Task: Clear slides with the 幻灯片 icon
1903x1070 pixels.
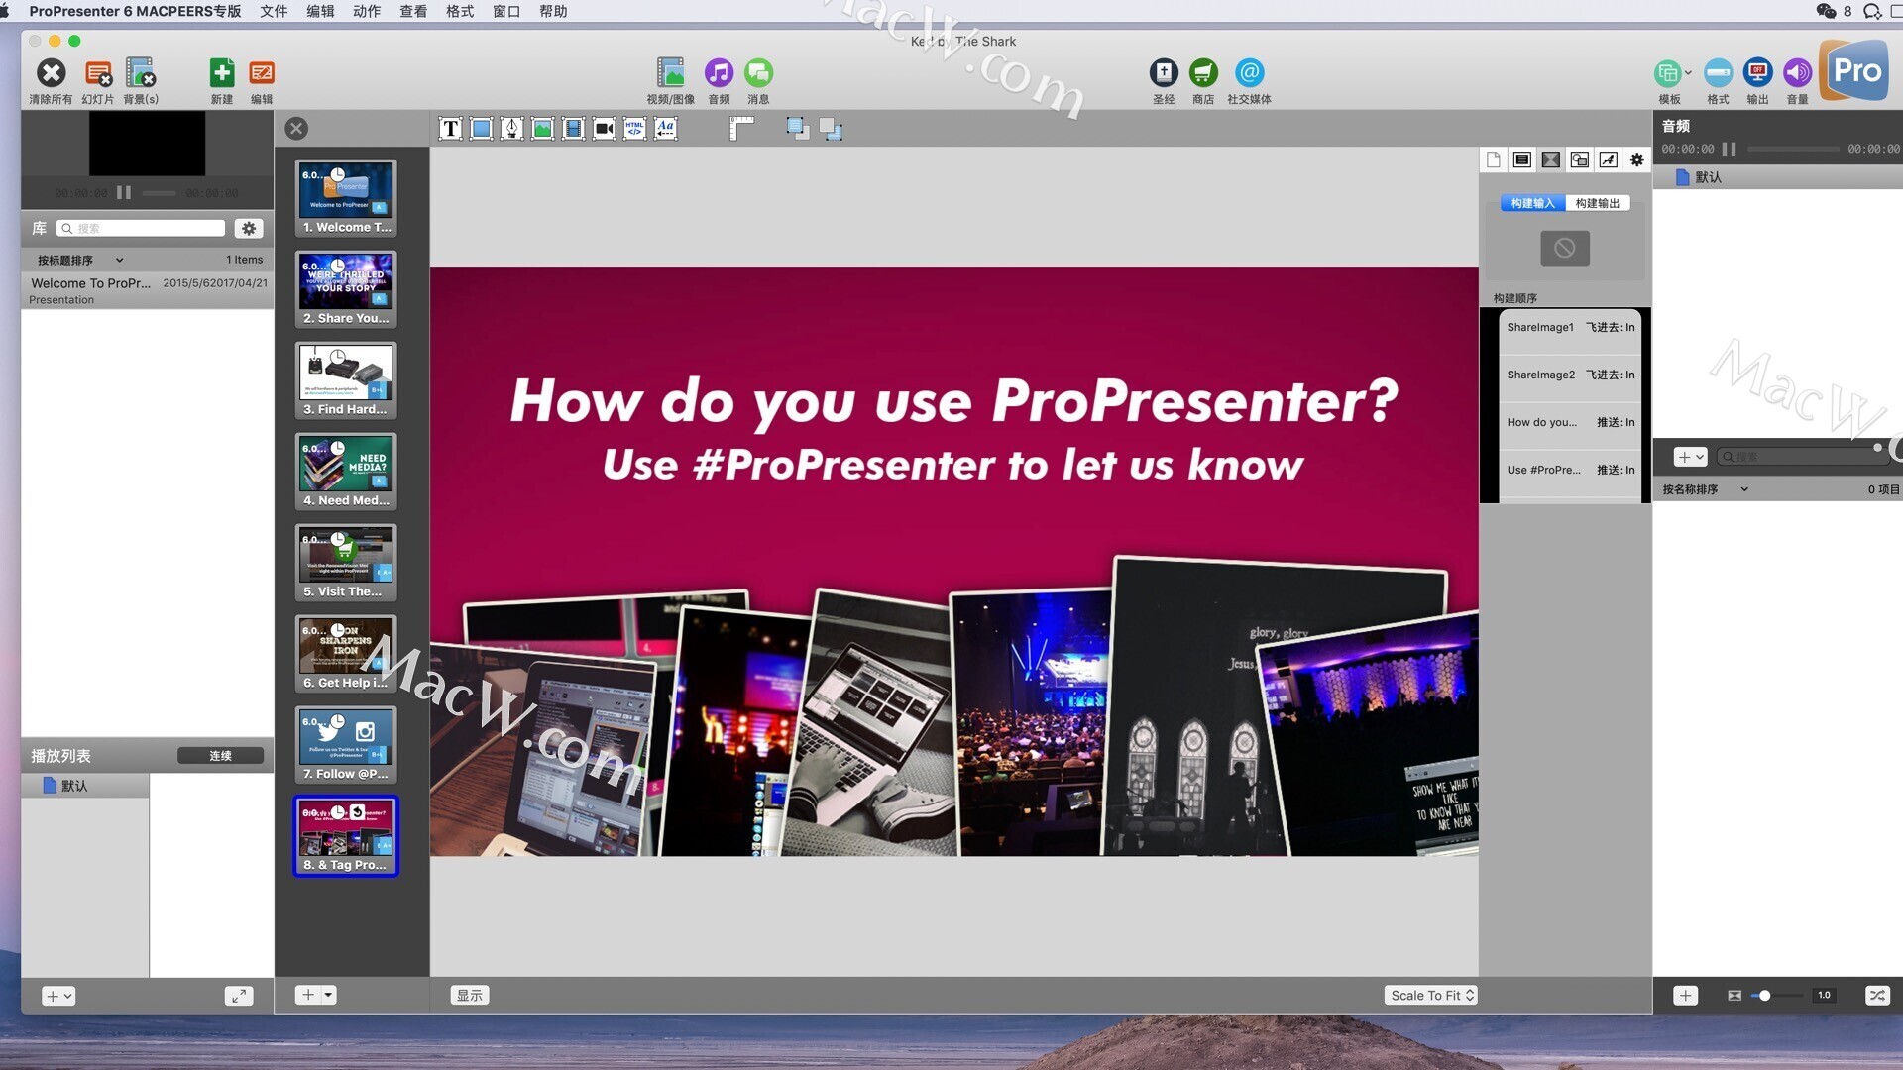Action: 98,73
